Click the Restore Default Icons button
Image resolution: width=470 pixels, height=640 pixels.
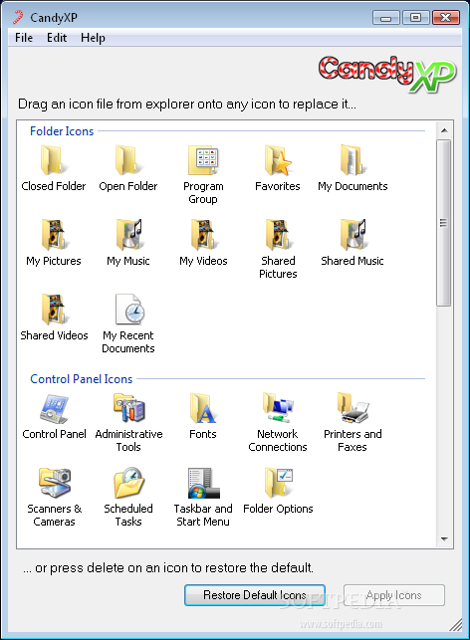[255, 595]
